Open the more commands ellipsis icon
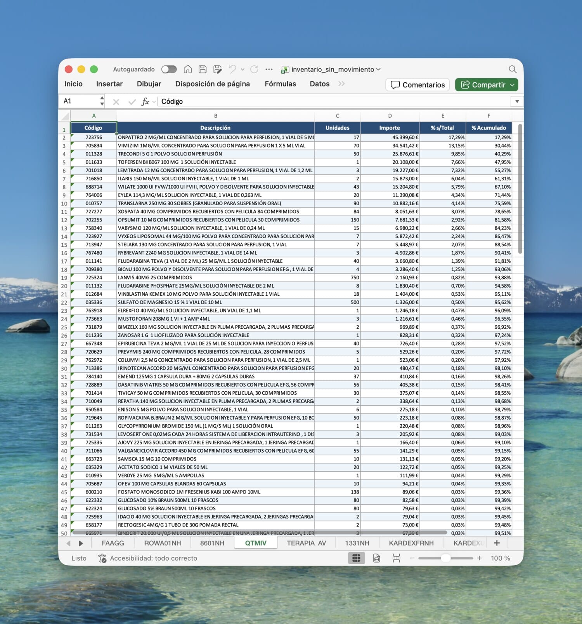582x624 pixels. pos(269,69)
